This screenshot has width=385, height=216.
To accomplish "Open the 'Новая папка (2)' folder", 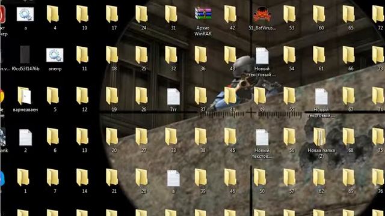I will tap(319, 137).
